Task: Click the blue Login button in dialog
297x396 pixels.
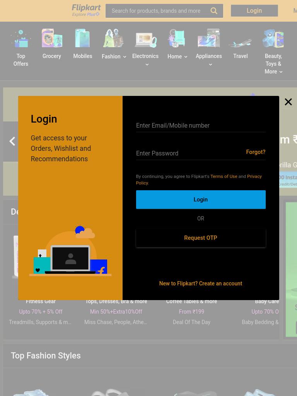Action: point(201,200)
